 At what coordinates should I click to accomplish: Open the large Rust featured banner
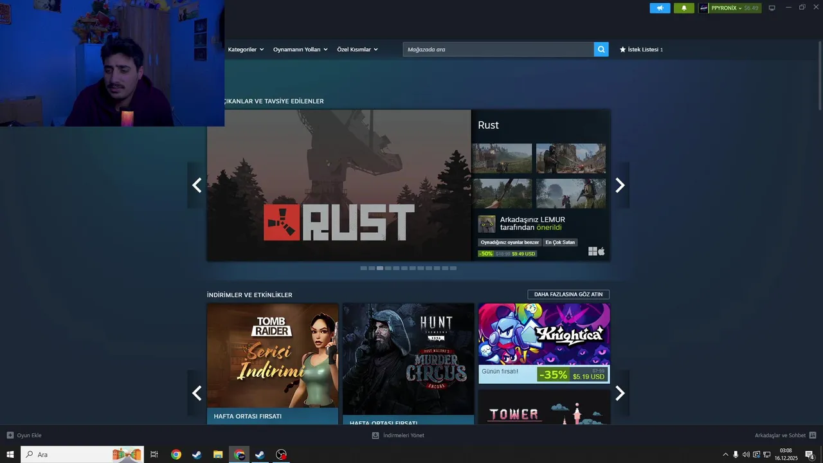(339, 185)
